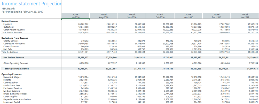Screen dimensions: 259x104
Task: Click Other Patient Revenue Sep-2016 value 20,994,558
Action: coord(140,30)
